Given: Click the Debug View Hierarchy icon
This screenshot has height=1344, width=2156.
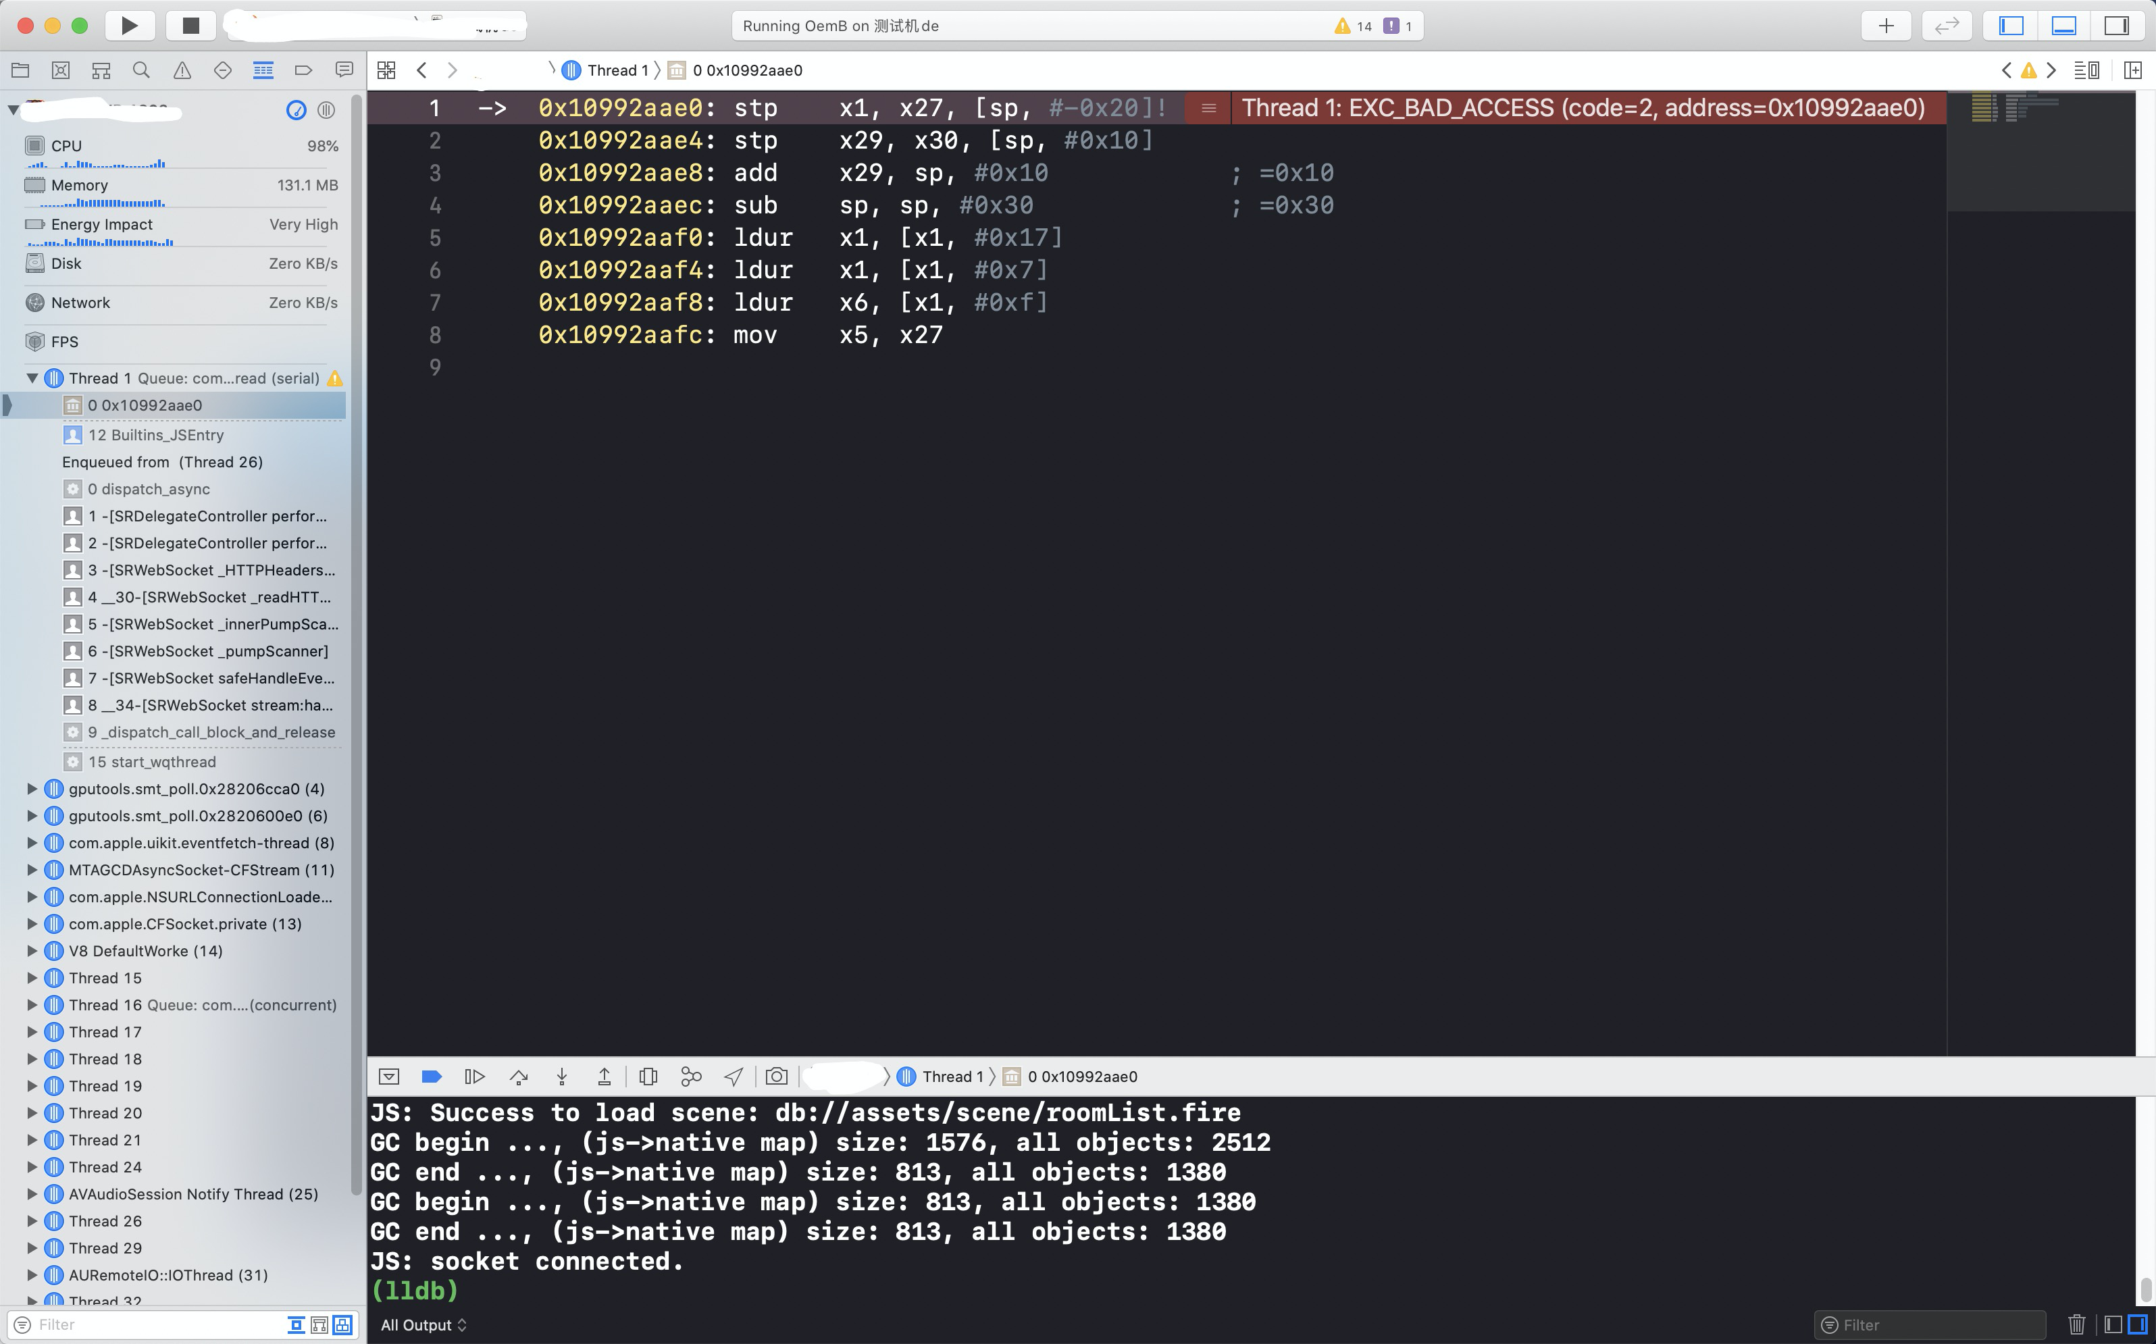Looking at the screenshot, I should [648, 1077].
